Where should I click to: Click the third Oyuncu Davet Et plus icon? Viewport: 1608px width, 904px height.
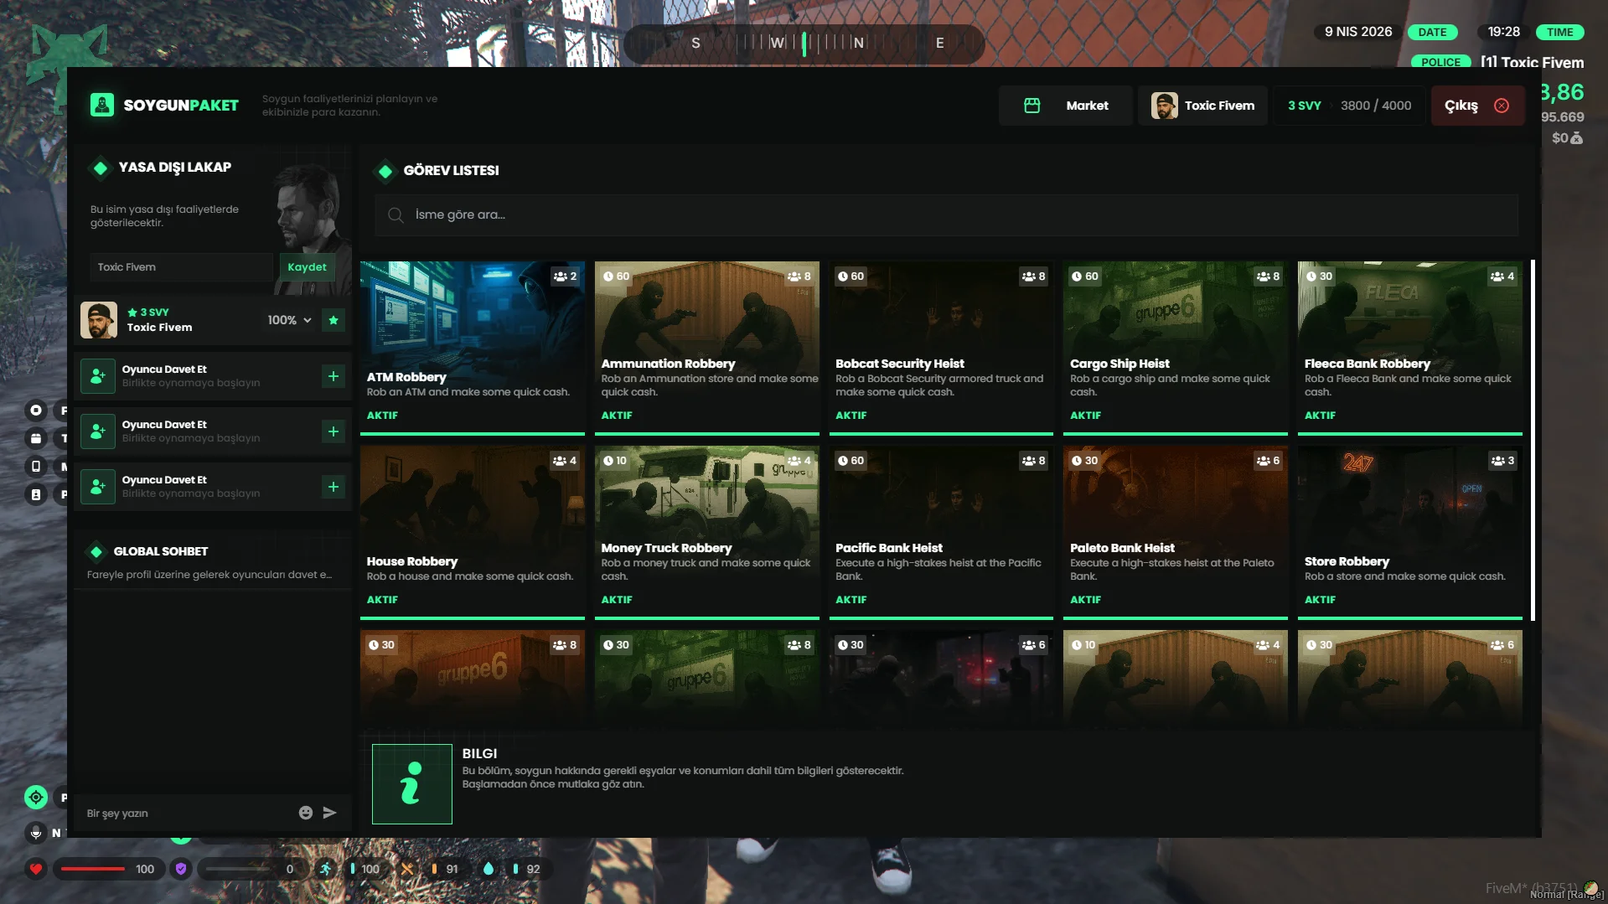tap(333, 487)
